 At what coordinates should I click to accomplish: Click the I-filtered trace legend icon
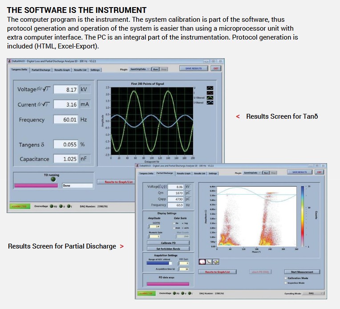(210, 102)
